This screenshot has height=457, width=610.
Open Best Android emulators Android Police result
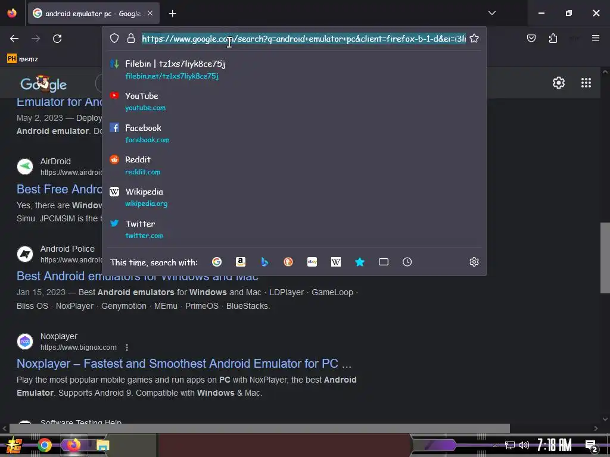[138, 276]
